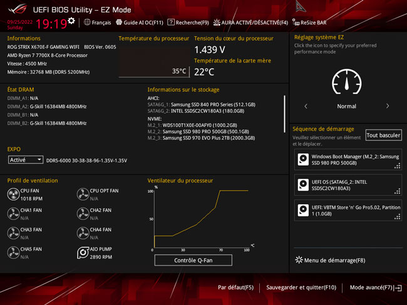
Task: Click the CHA5 FAN icon
Action: (13, 252)
